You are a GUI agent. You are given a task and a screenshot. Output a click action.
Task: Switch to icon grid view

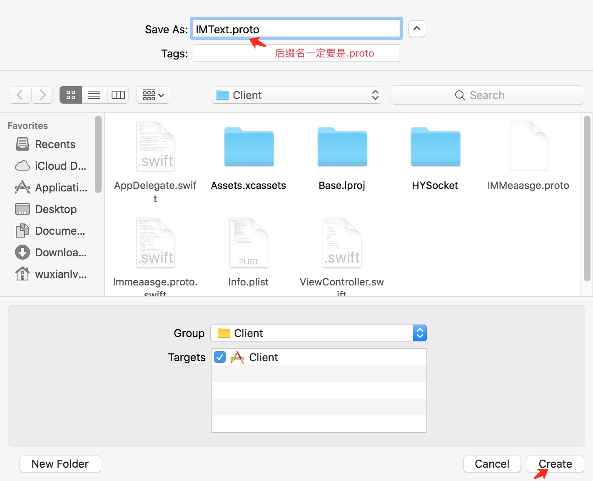click(x=71, y=95)
